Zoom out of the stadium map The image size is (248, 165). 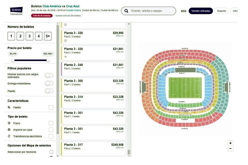(x=230, y=148)
